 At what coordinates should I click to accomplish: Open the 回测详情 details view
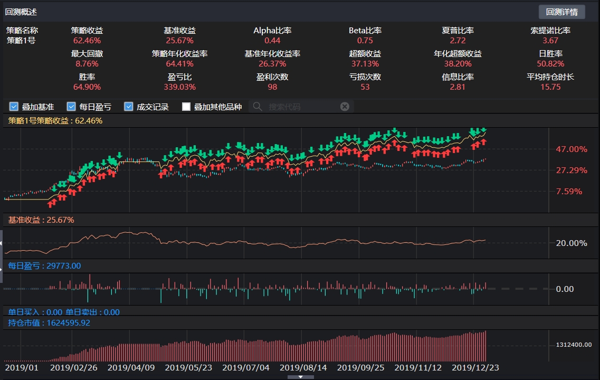(561, 12)
